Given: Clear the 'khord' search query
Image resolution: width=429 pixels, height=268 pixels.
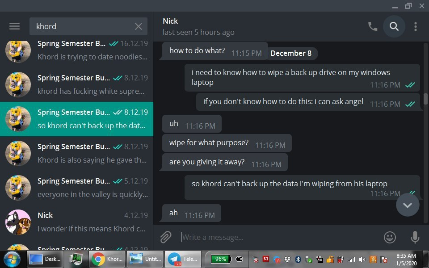Looking at the screenshot, I should coord(139,26).
